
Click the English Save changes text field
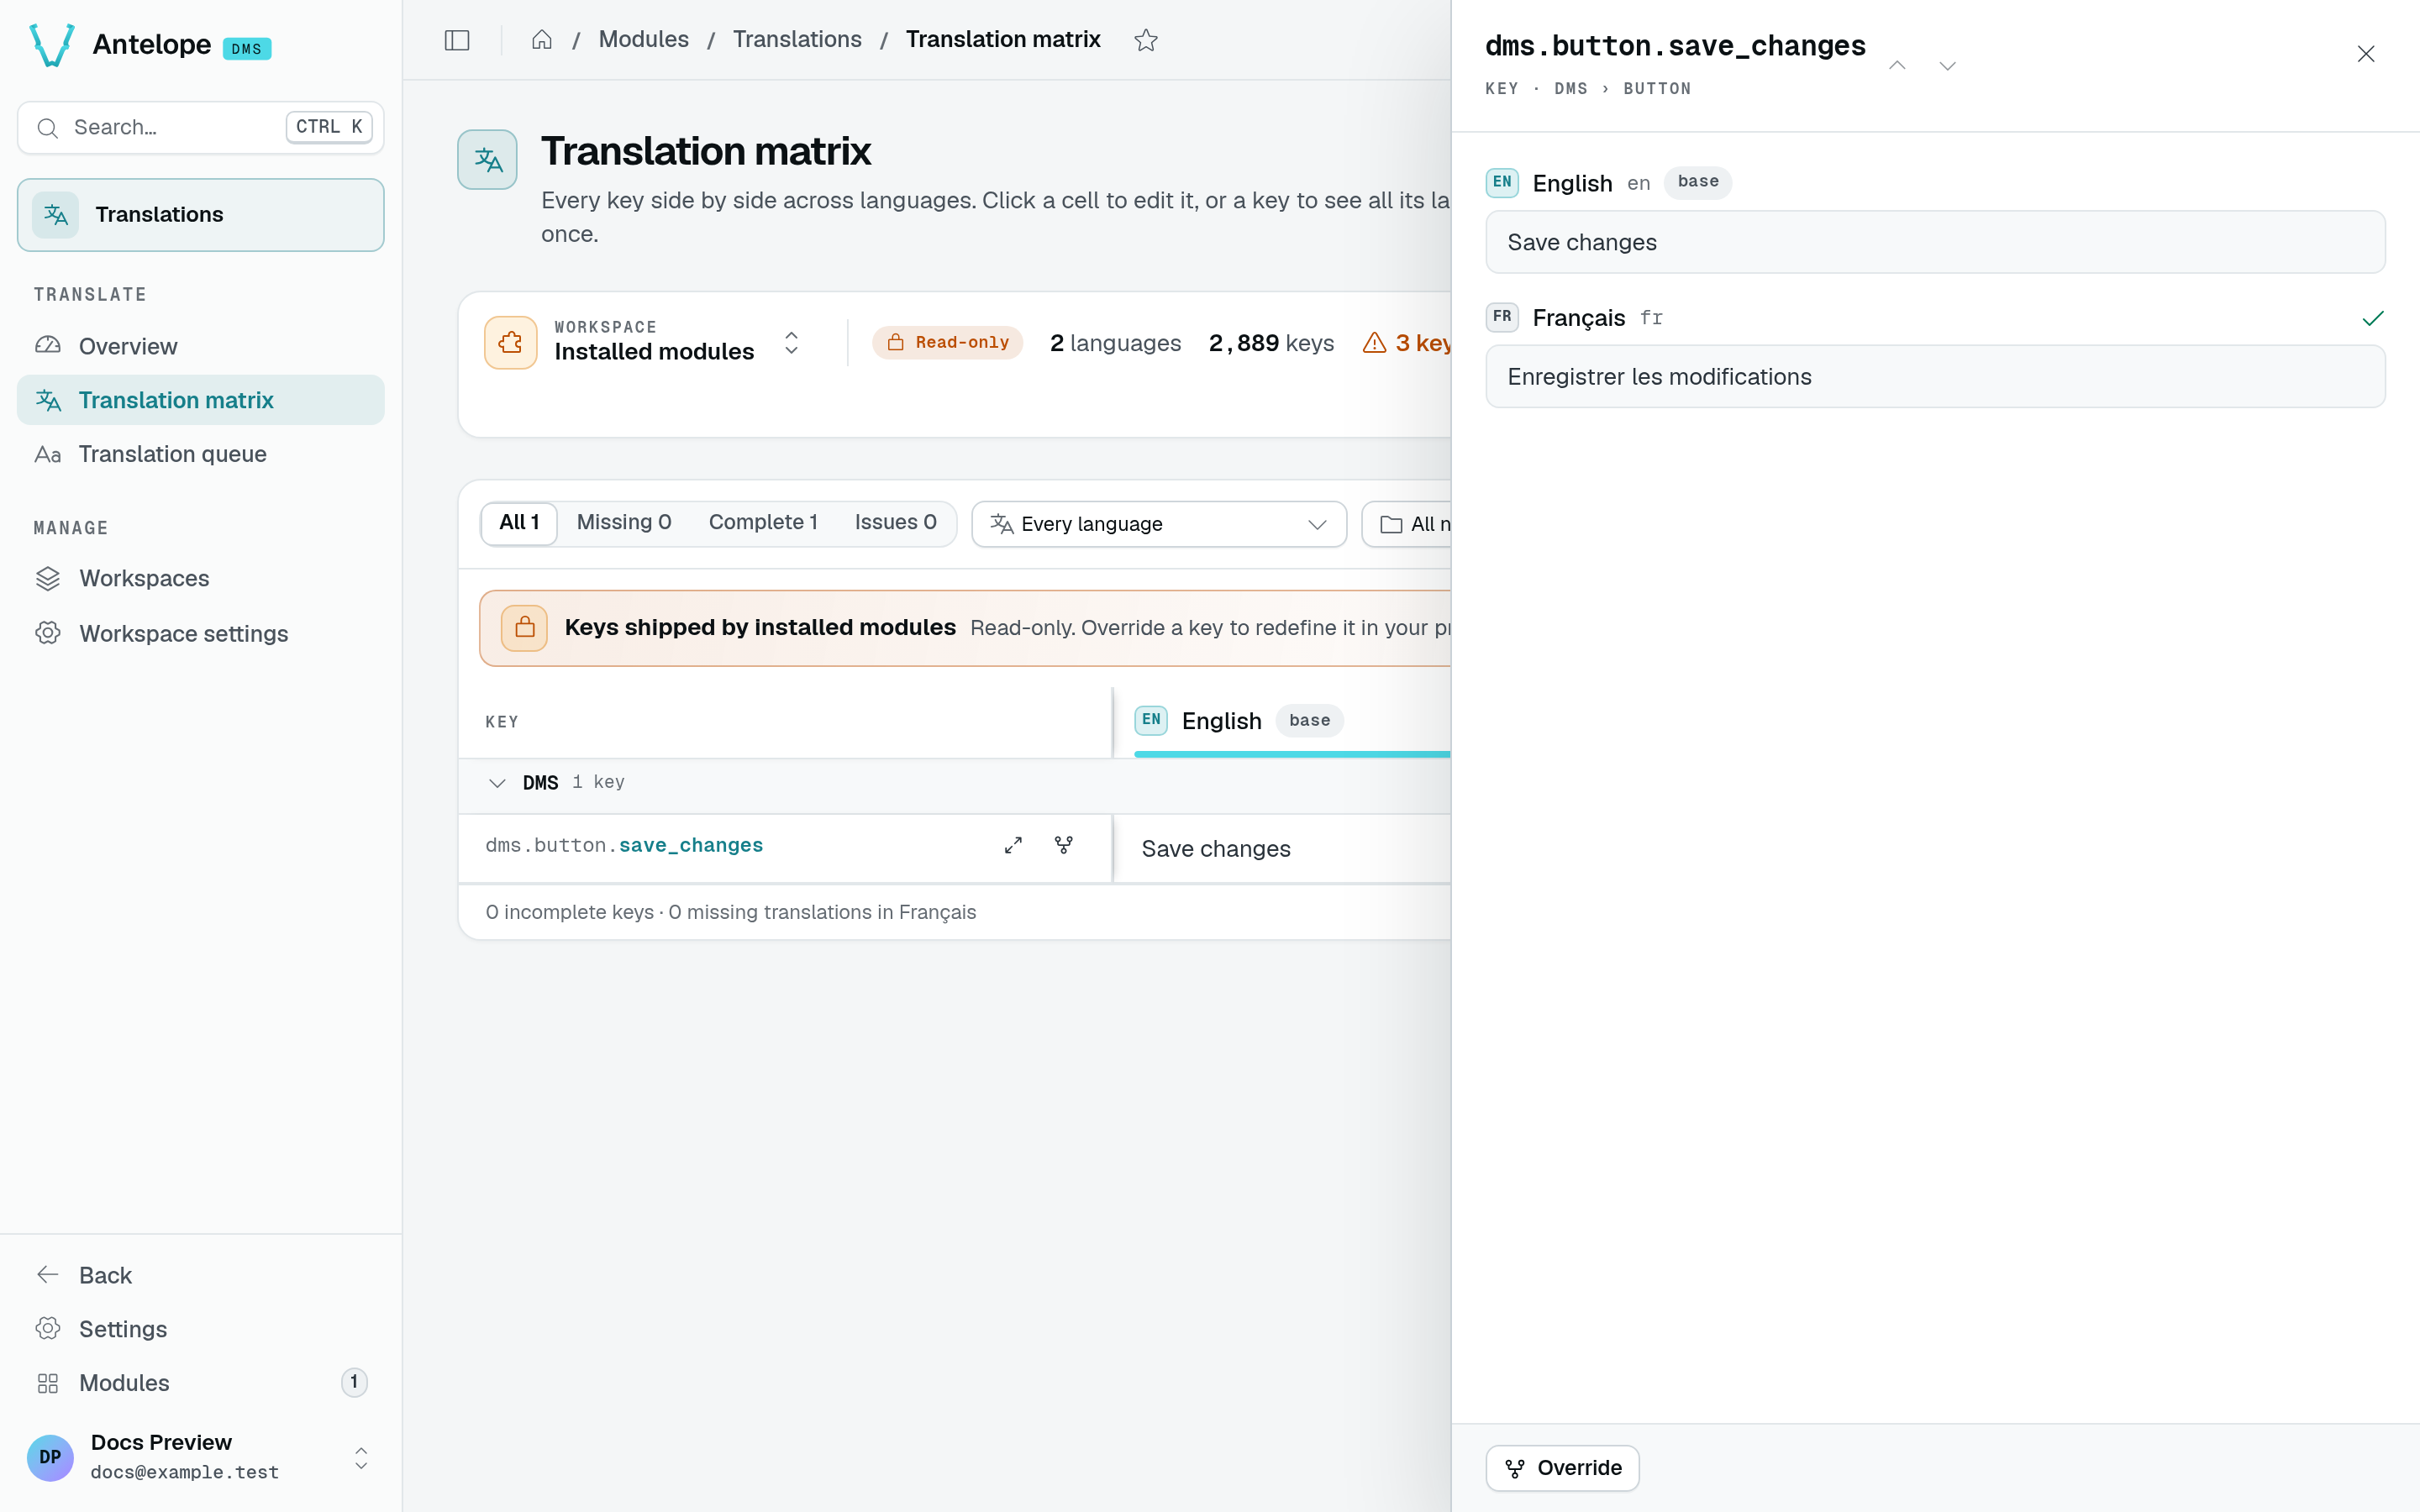tap(1935, 242)
